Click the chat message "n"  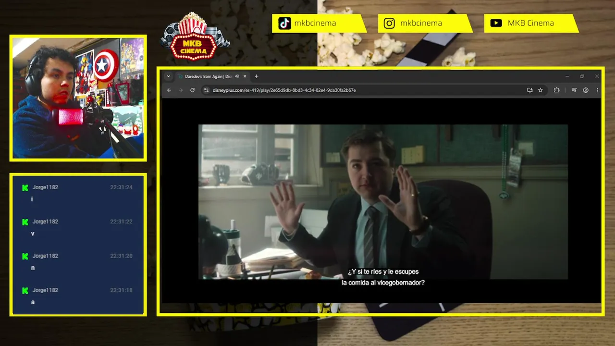(33, 268)
